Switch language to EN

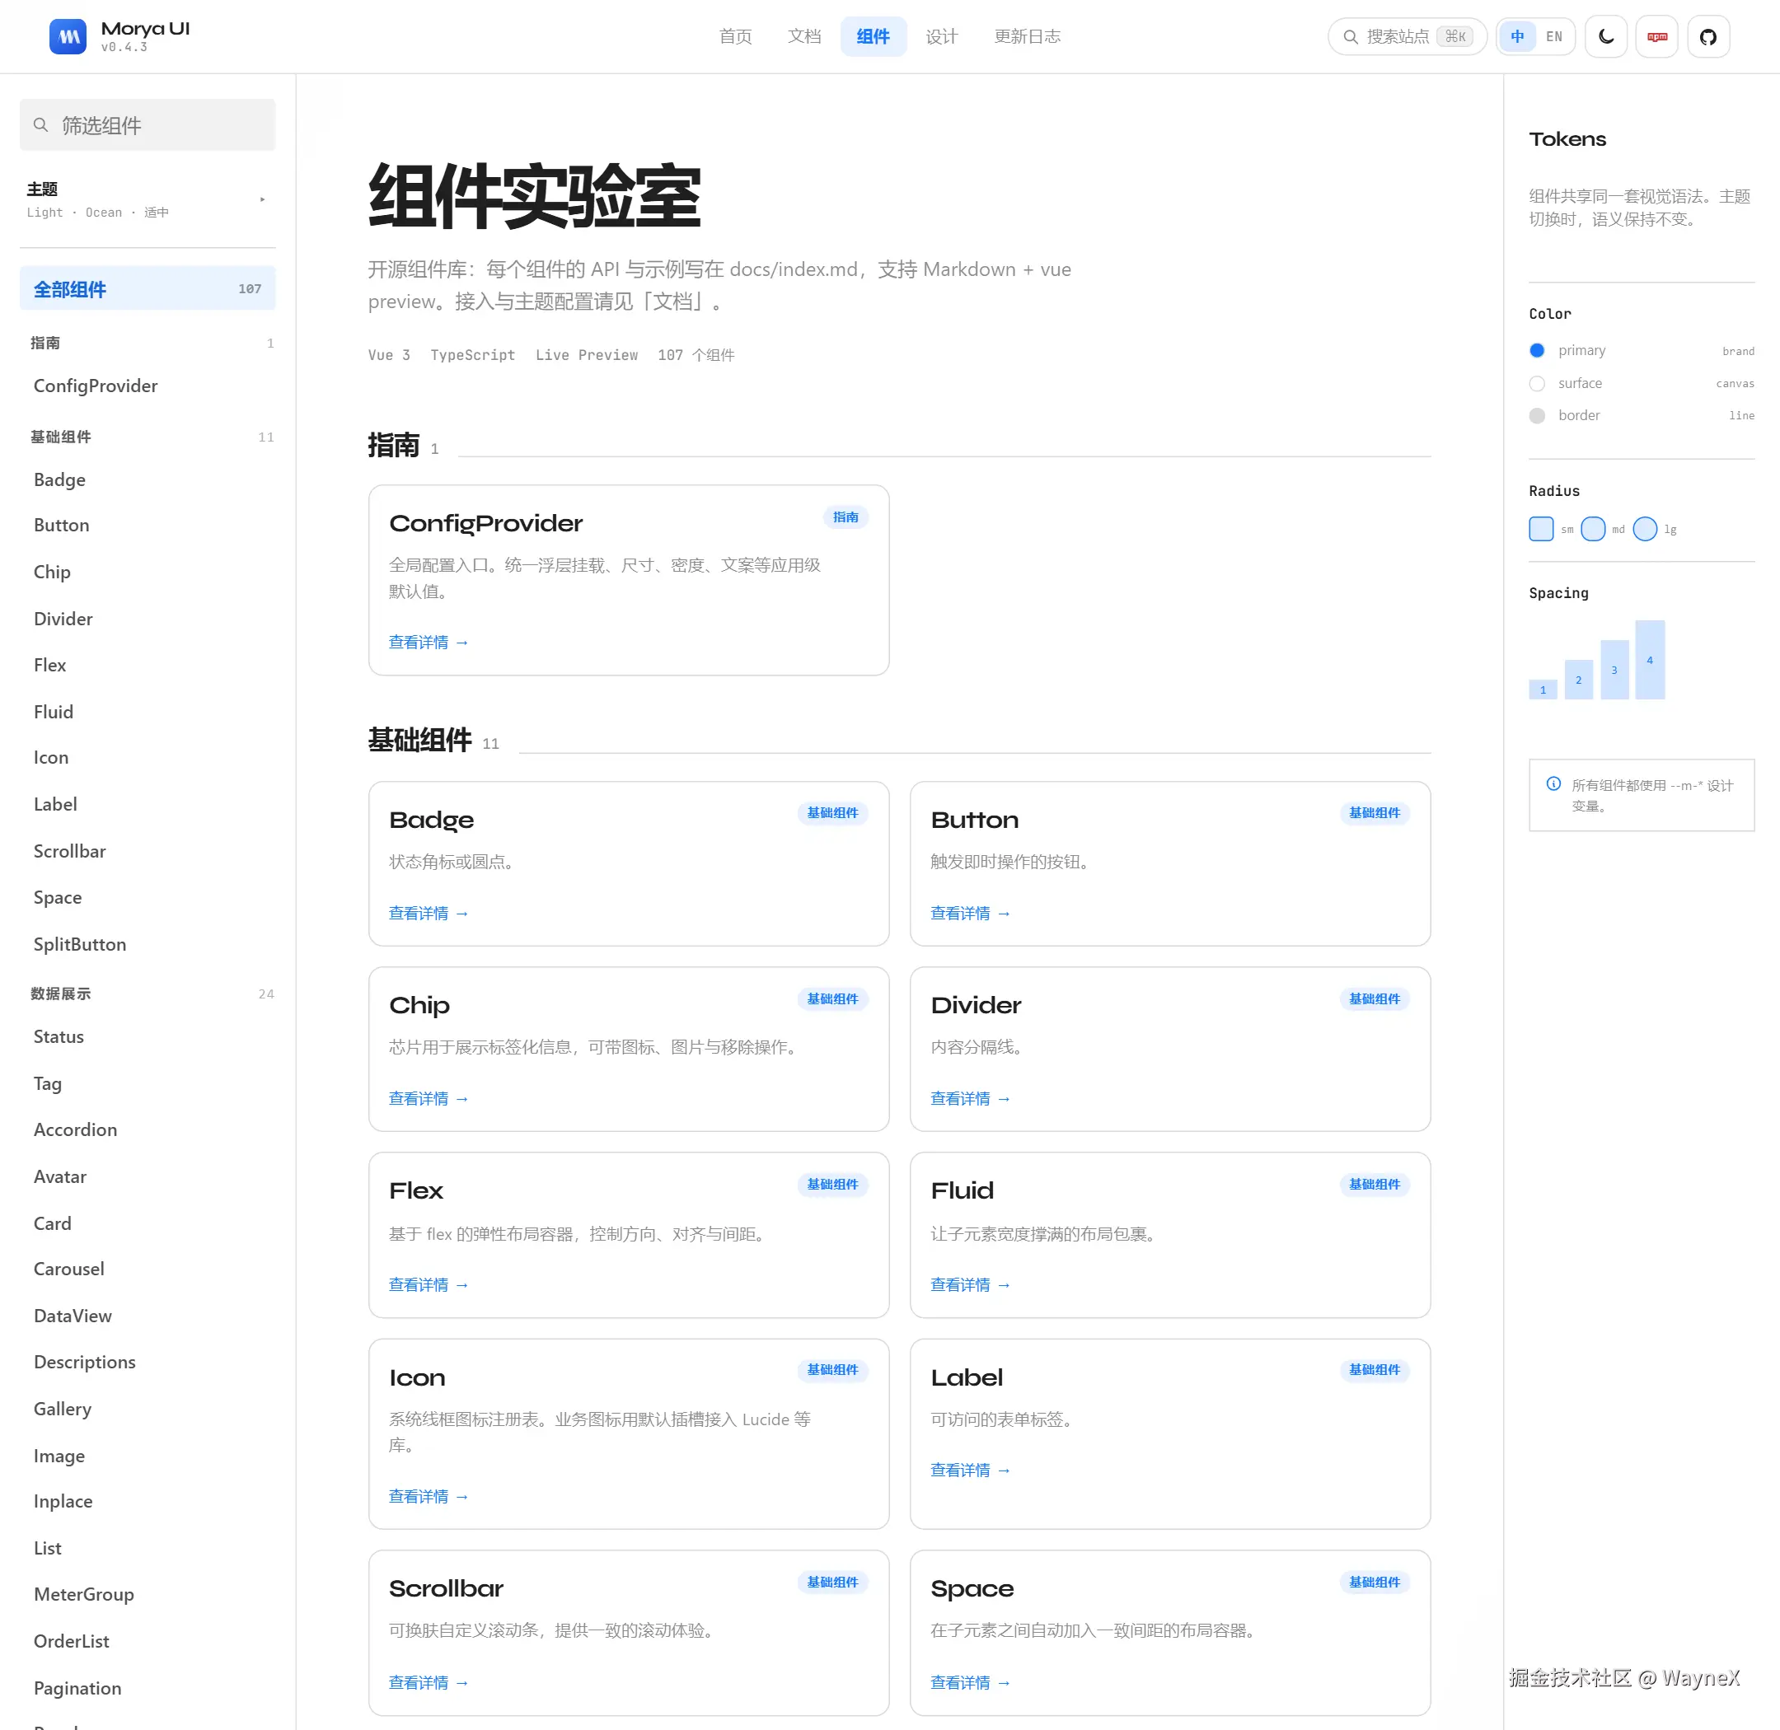click(x=1553, y=36)
